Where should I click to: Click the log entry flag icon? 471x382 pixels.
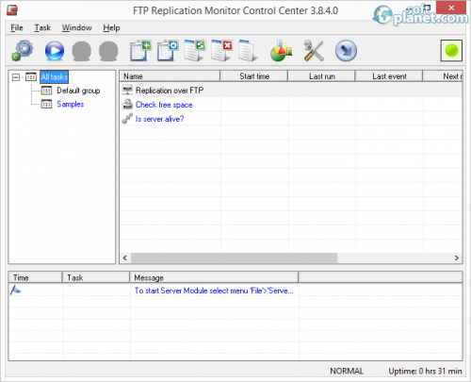pyautogui.click(x=15, y=290)
